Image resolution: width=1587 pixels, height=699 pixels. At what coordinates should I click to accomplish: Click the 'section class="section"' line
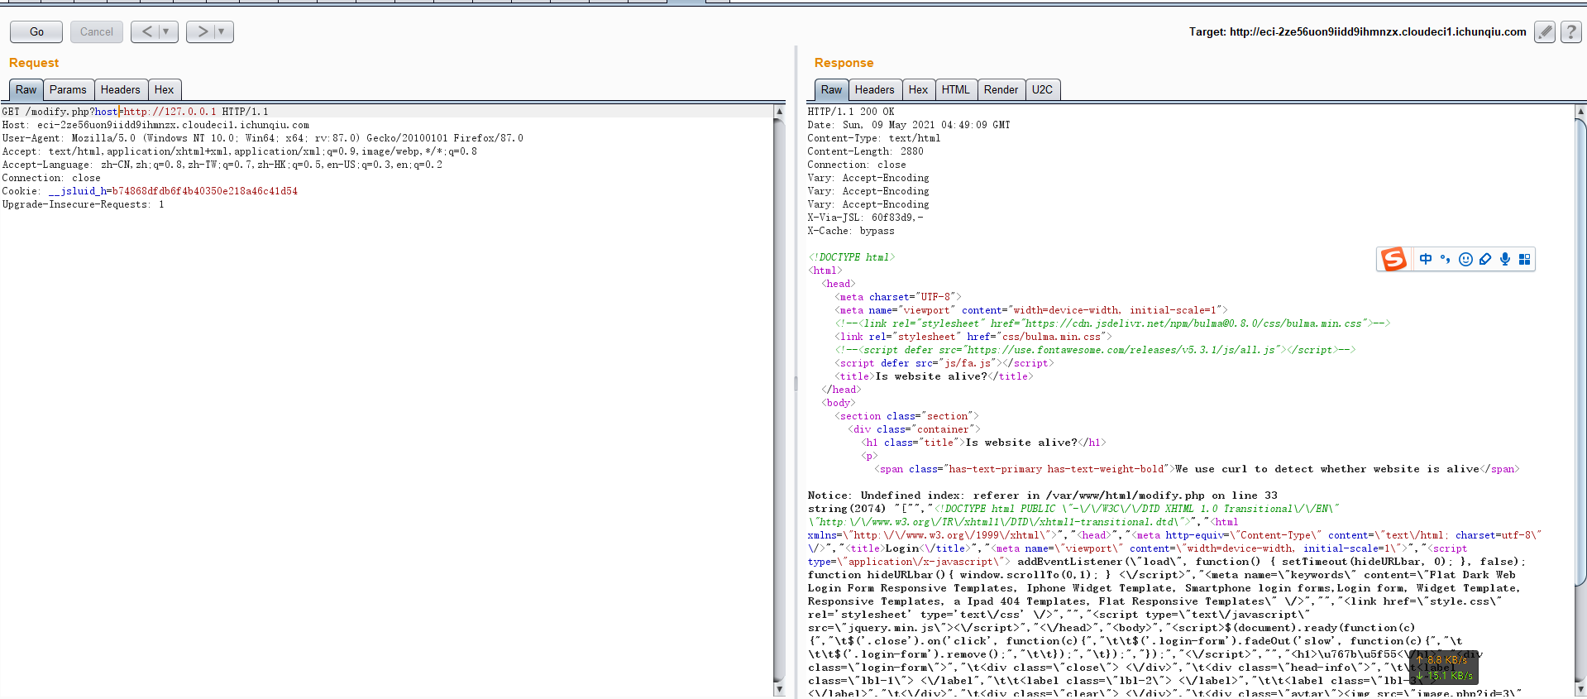(x=906, y=416)
